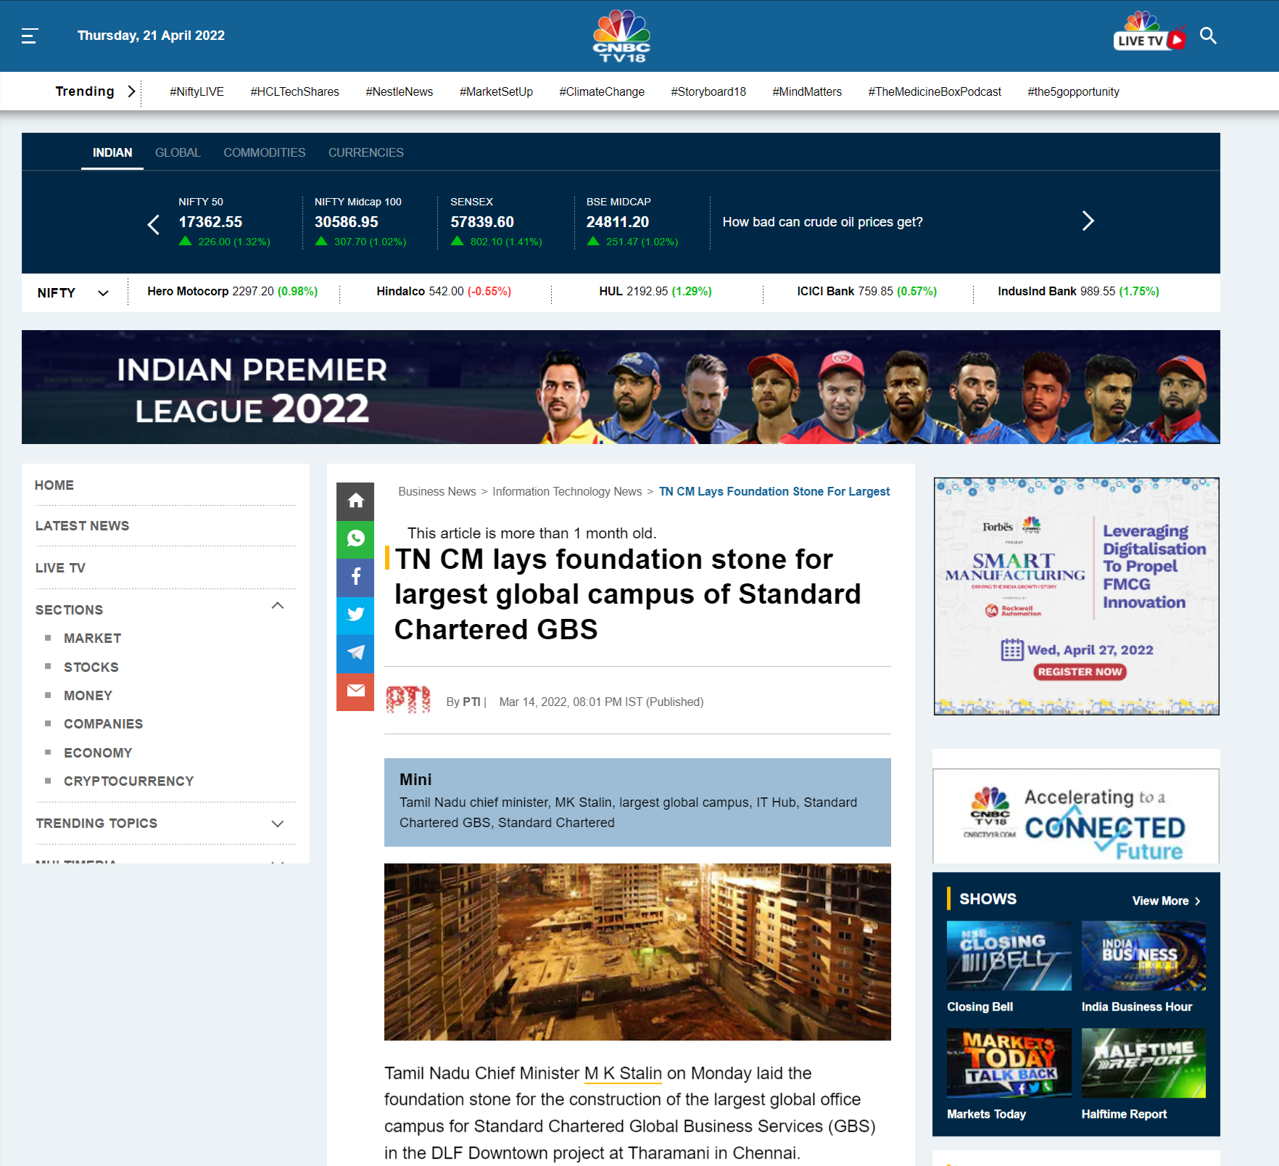Open LIVE TV in the sidebar
The image size is (1279, 1166).
click(60, 568)
